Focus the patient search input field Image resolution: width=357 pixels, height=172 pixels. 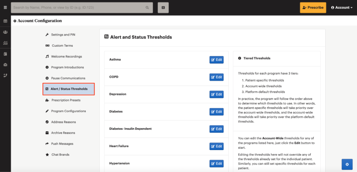pyautogui.click(x=79, y=7)
